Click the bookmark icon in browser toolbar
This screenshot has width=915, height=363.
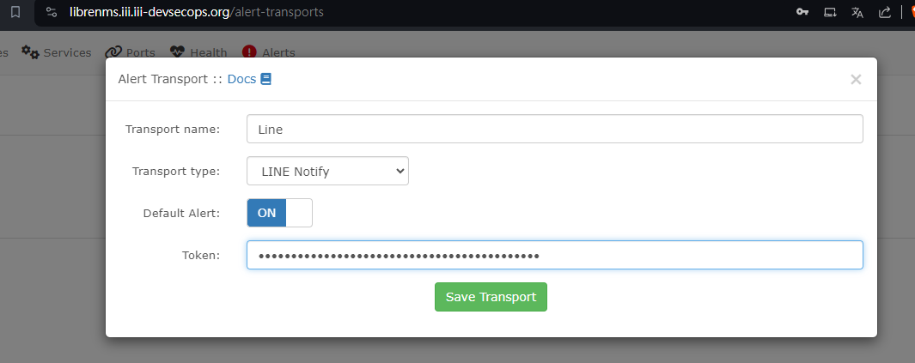coord(15,12)
